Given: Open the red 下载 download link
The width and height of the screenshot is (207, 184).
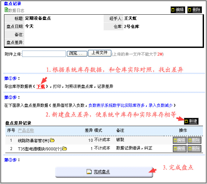Looking at the screenshot, I should coord(40,86).
